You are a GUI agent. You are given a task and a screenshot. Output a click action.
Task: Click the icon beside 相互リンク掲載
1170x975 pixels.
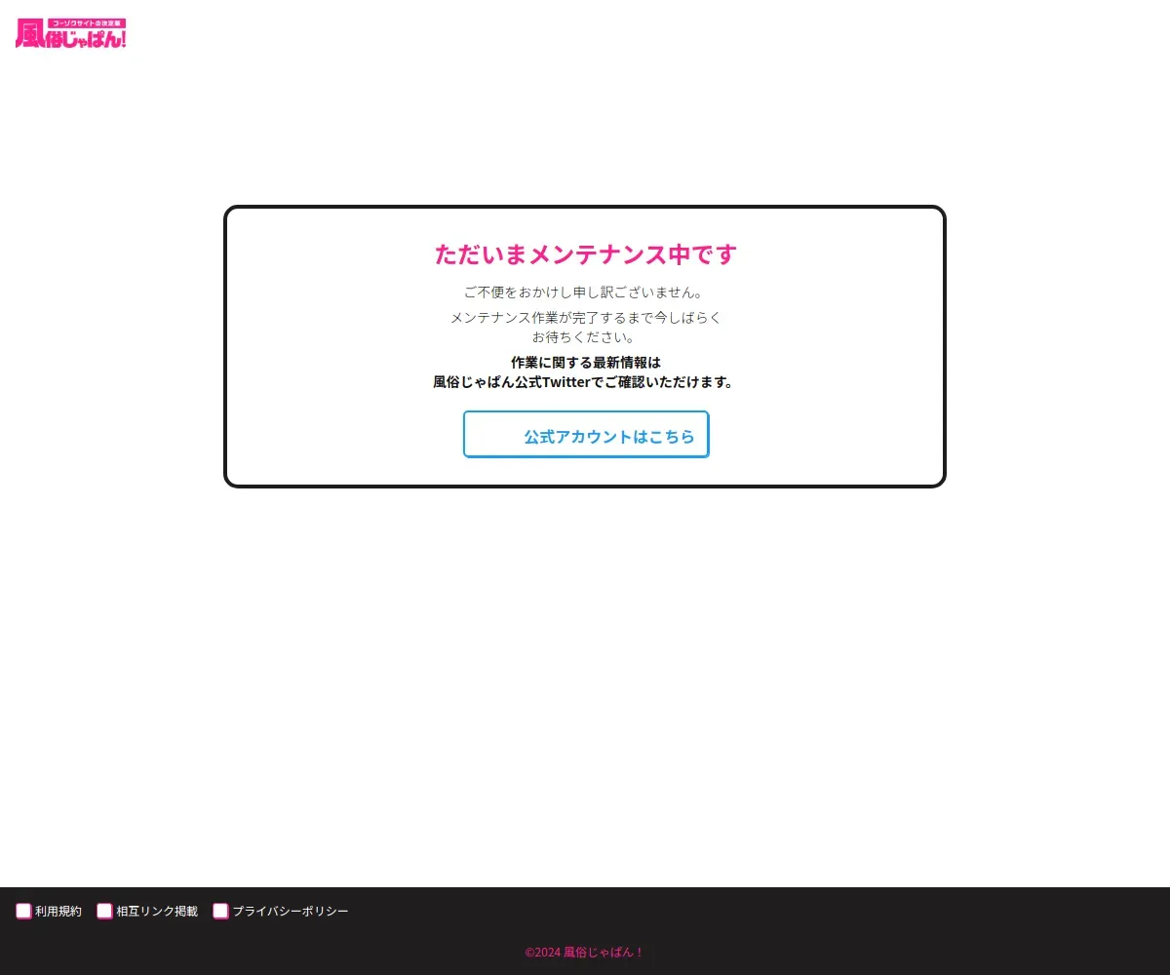[x=104, y=912]
